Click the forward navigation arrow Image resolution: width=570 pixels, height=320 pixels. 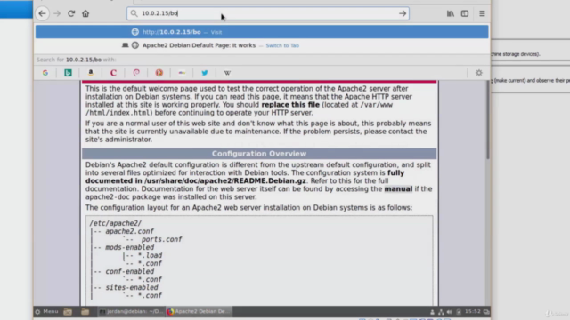tap(57, 13)
